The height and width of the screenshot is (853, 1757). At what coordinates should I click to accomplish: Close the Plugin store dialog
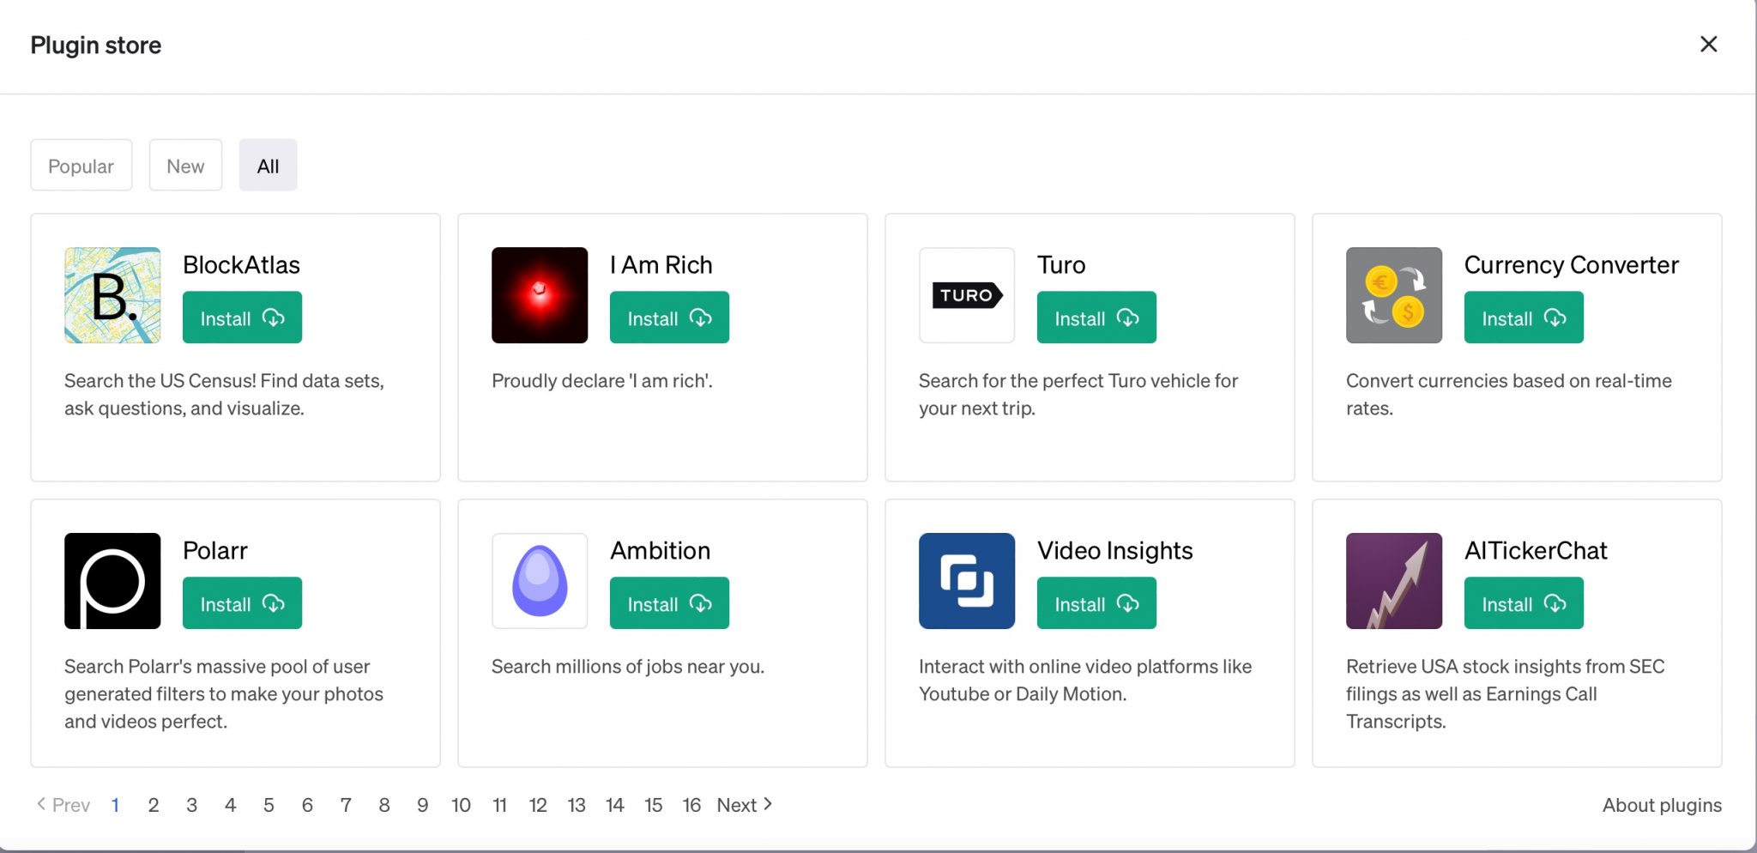click(1708, 45)
